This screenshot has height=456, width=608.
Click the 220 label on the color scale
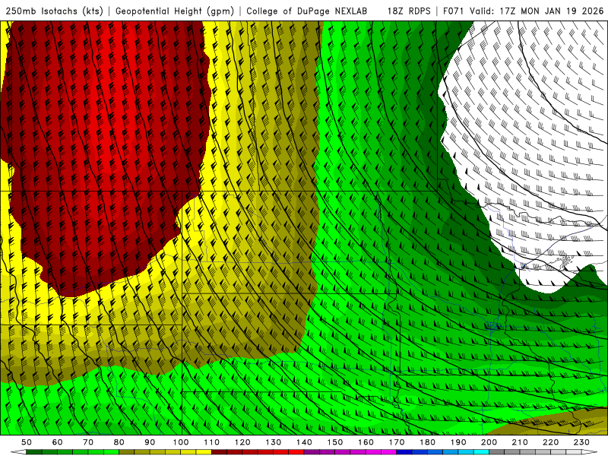point(550,442)
